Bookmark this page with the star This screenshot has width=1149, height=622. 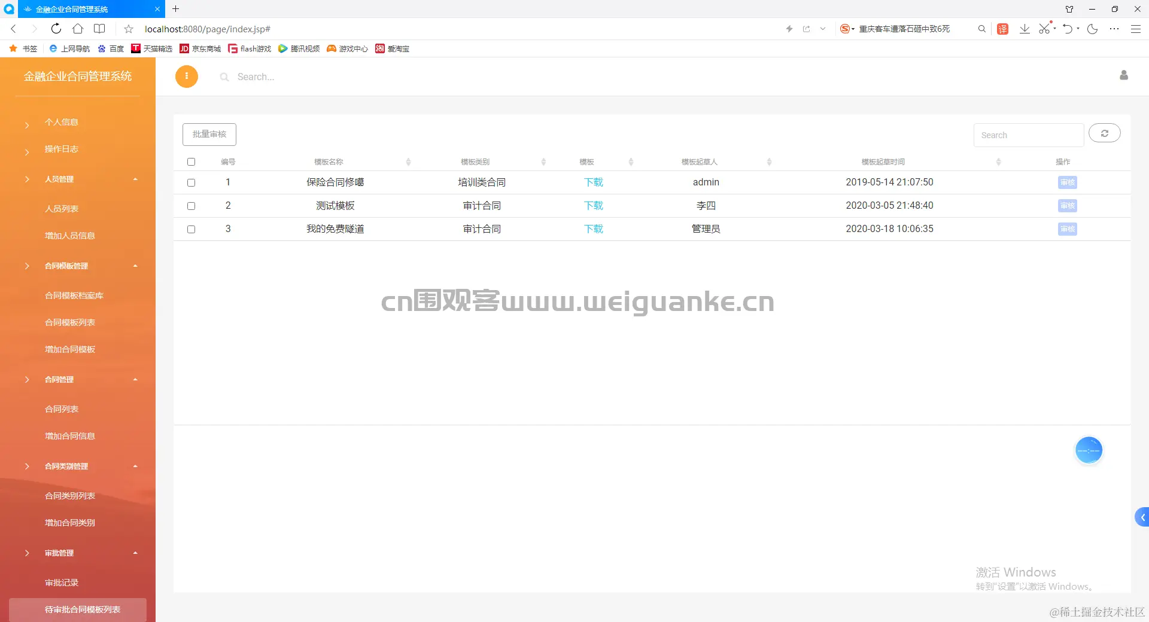129,29
